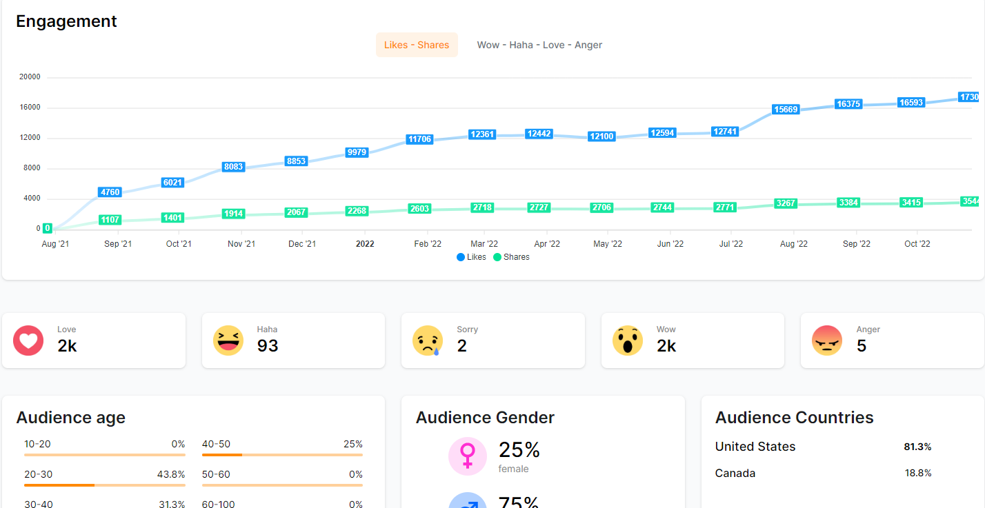This screenshot has width=985, height=508.
Task: Select the 2603 shares data label
Action: 419,209
